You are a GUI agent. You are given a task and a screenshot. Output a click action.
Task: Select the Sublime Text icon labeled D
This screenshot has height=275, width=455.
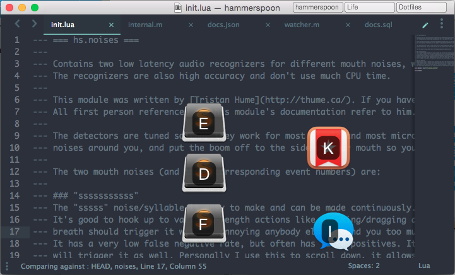click(x=203, y=173)
